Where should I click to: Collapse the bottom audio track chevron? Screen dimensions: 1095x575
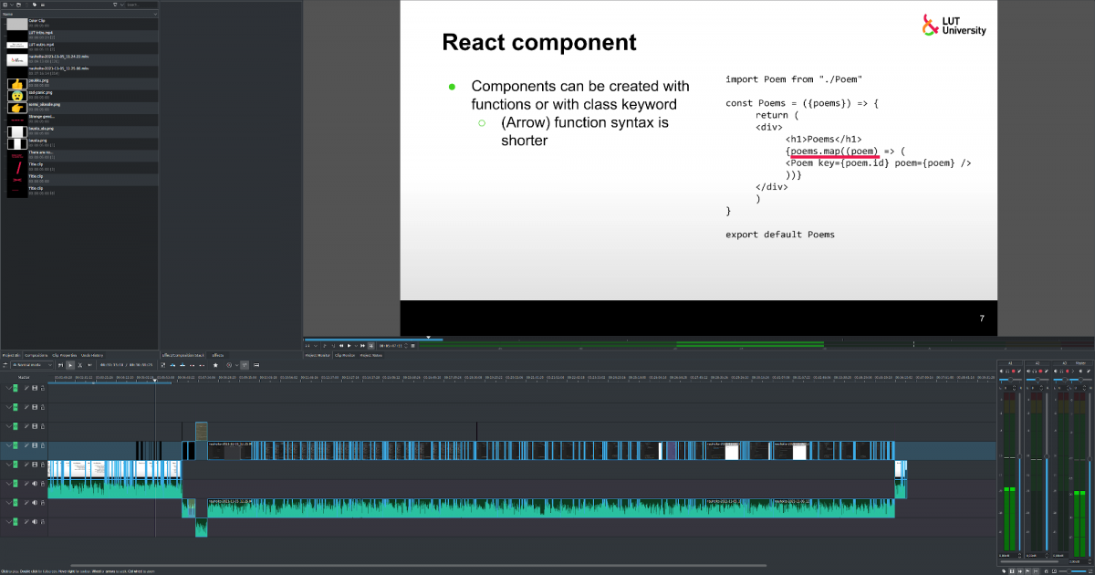[8, 522]
